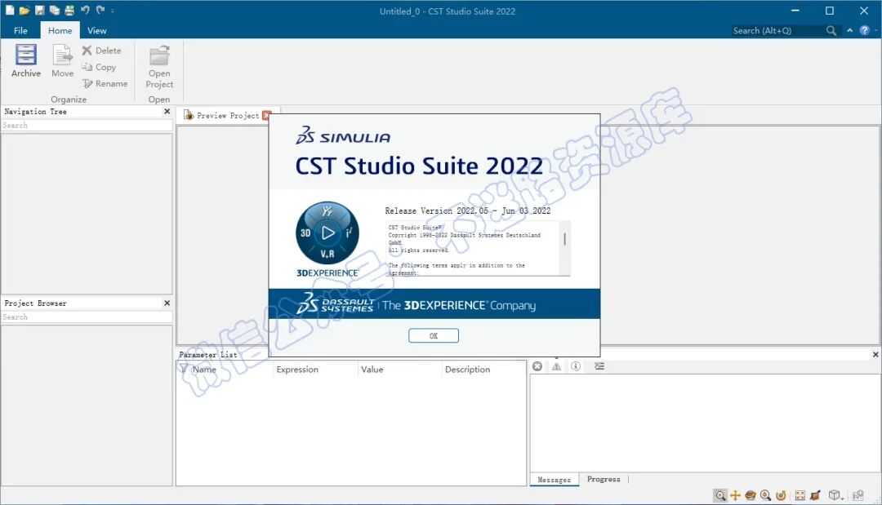
Task: Collapse the ribbon with the up chevron
Action: click(850, 30)
